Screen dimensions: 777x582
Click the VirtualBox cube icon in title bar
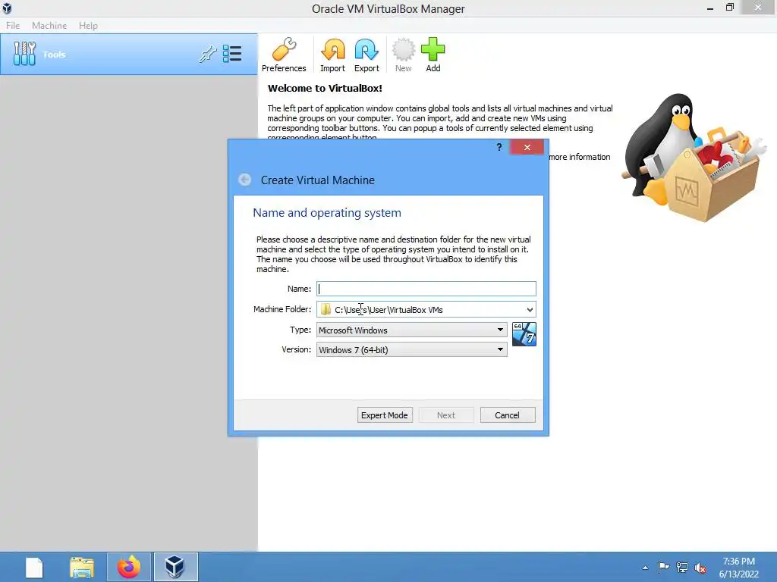click(7, 8)
